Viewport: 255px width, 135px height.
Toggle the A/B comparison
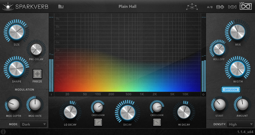pos(210,7)
